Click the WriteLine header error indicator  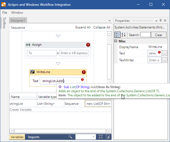(84, 72)
